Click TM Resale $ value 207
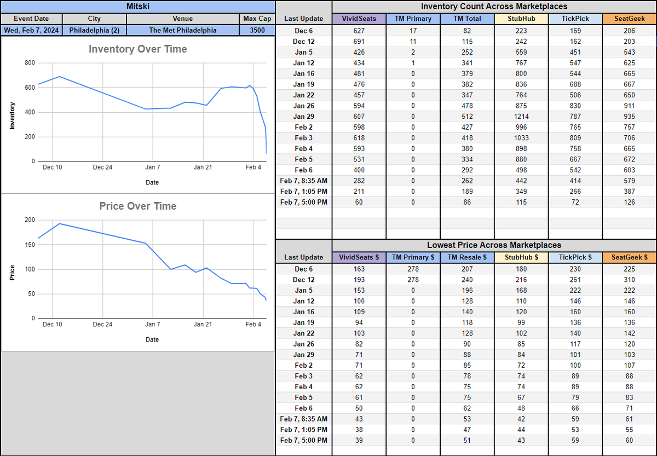Viewport: 657px width, 456px height. (x=467, y=269)
